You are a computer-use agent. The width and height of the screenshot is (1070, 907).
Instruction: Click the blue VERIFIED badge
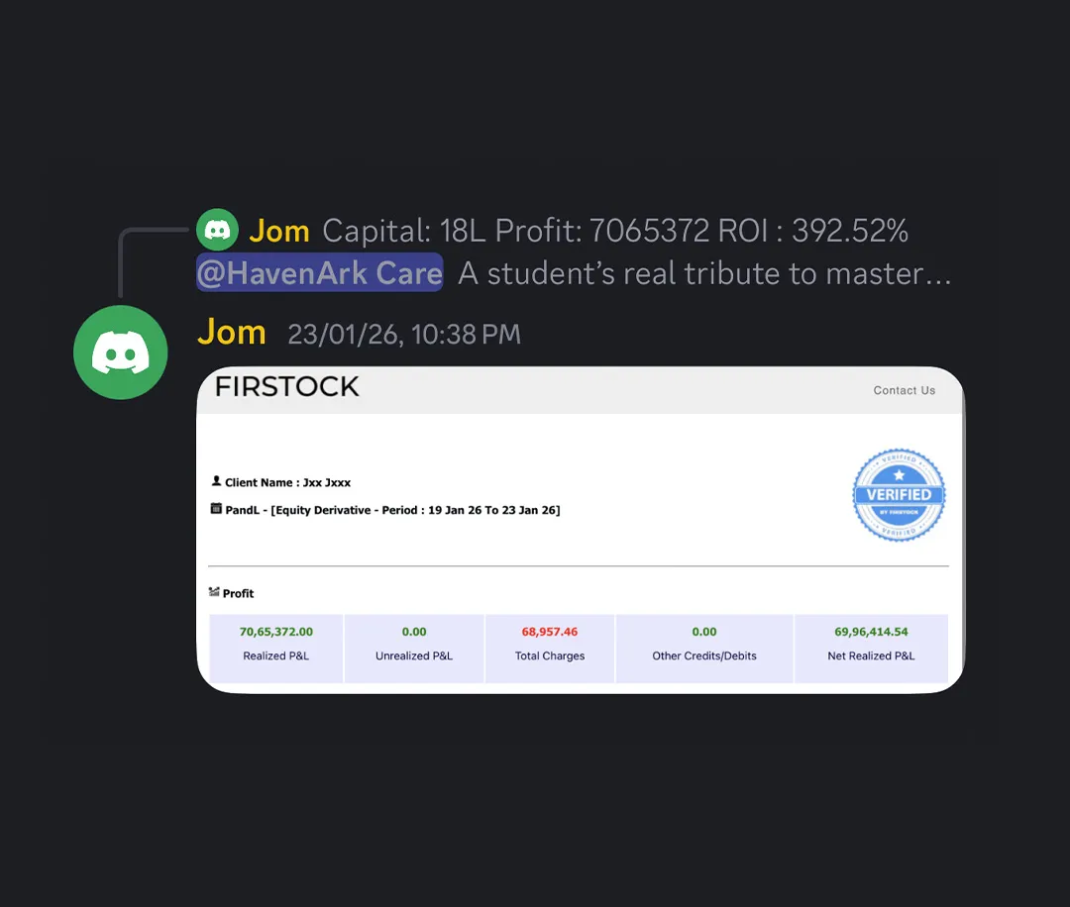coord(899,495)
